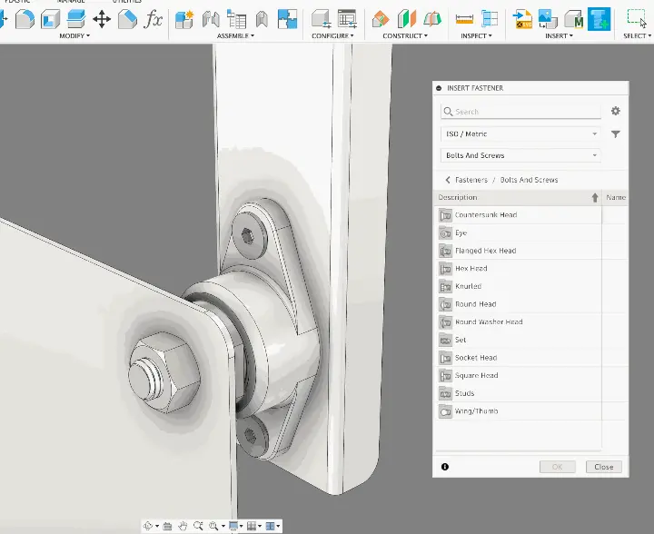
Task: Activate the Pan hand tool
Action: click(183, 526)
